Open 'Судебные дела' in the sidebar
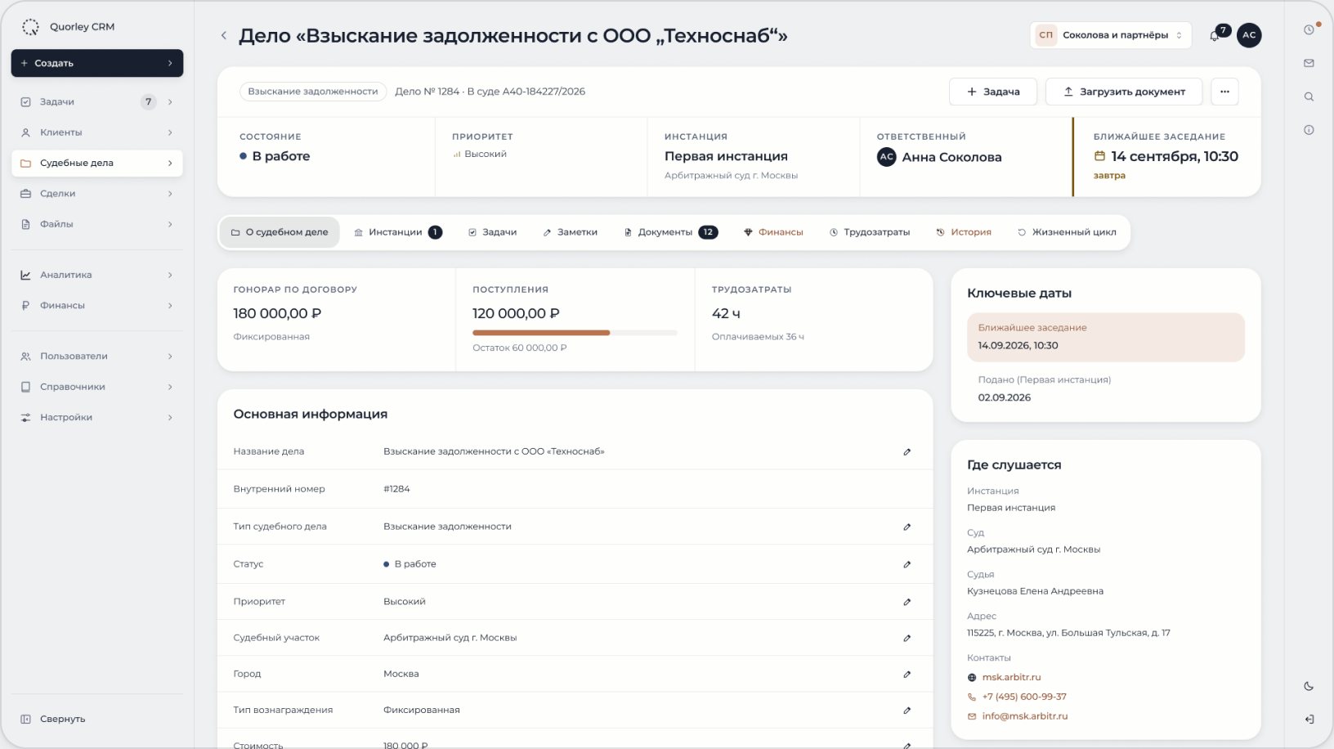Image resolution: width=1334 pixels, height=749 pixels. pyautogui.click(x=97, y=163)
